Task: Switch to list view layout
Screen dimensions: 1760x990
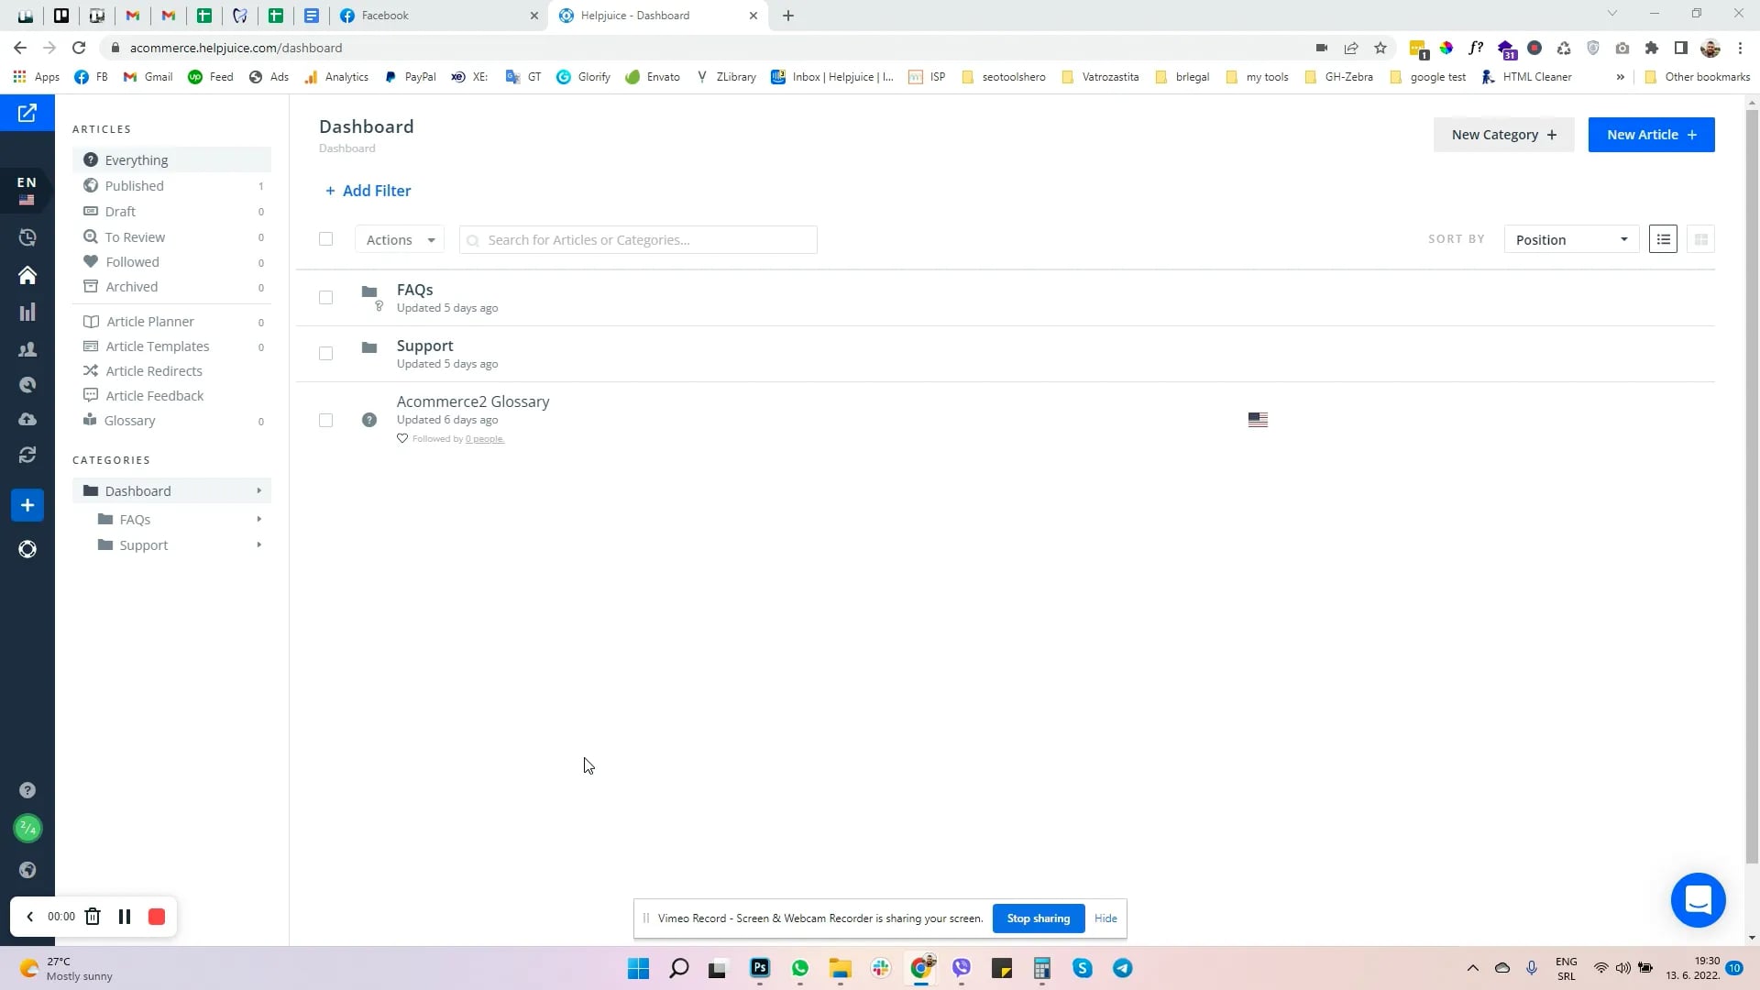Action: 1663,239
